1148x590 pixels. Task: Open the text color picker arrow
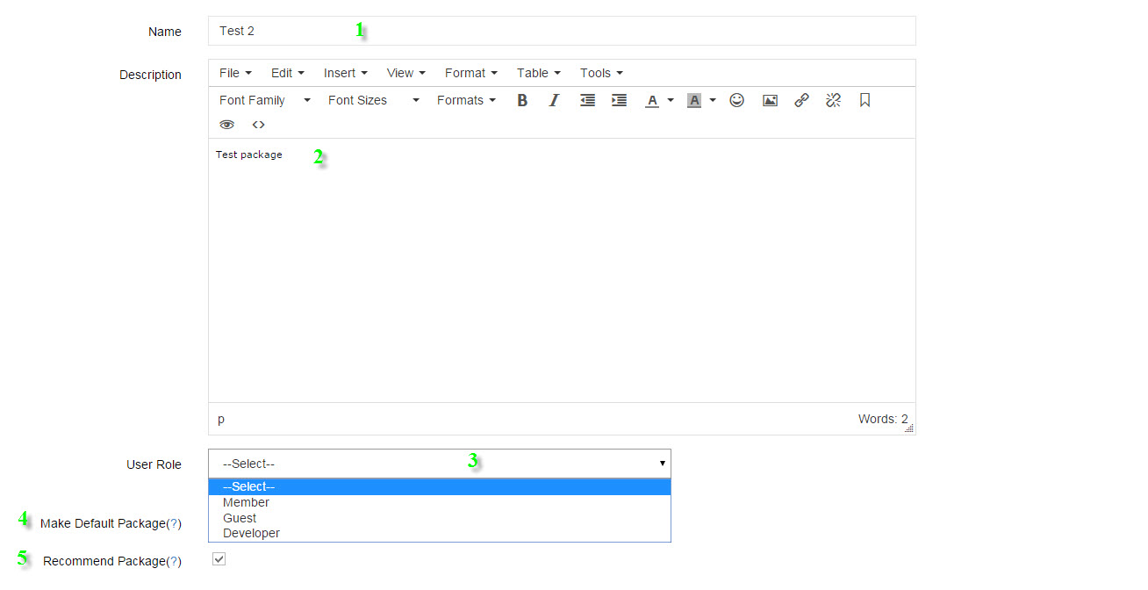click(671, 100)
